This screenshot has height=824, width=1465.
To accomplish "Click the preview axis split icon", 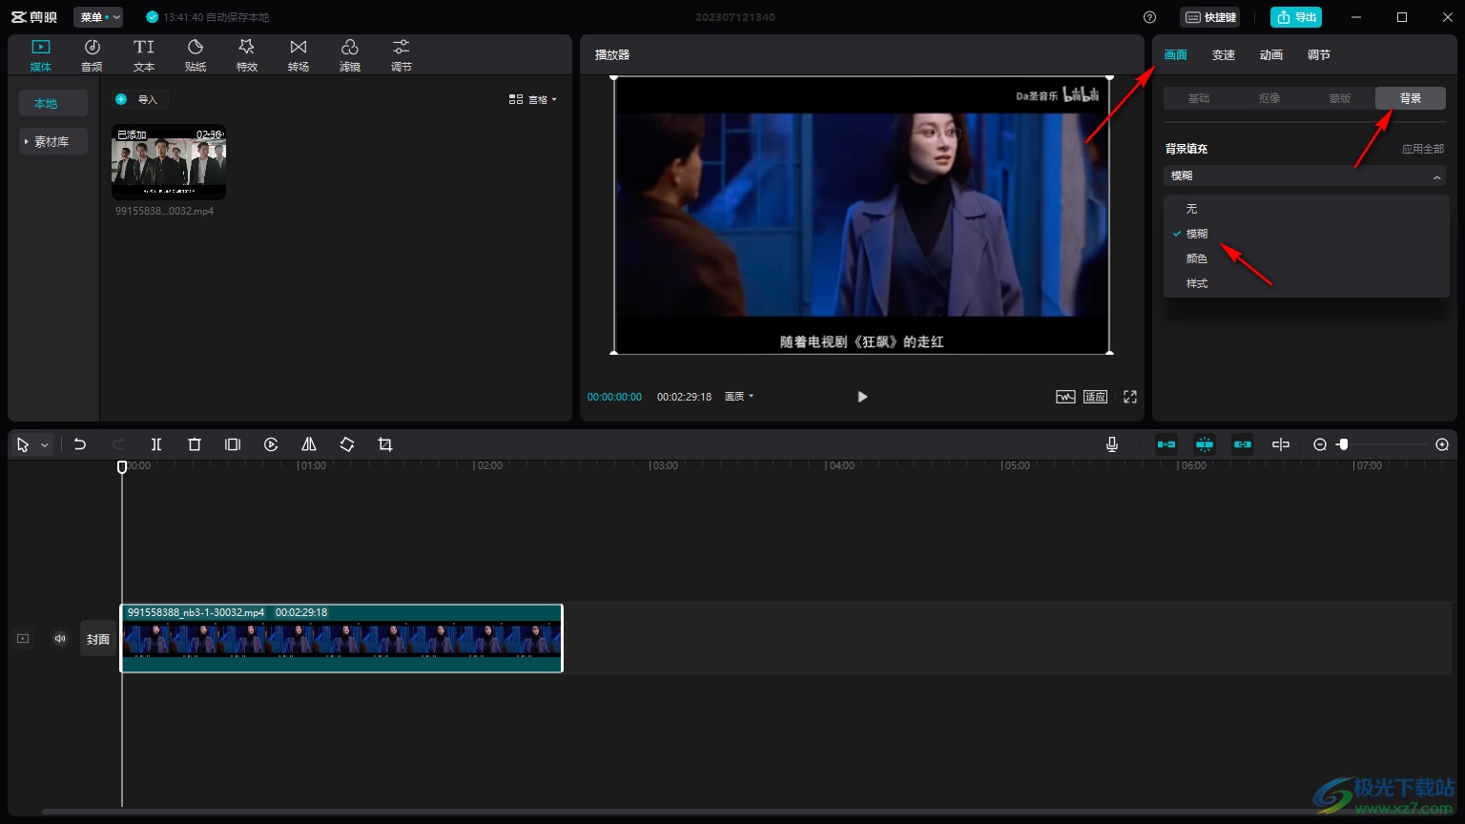I will coord(1281,444).
